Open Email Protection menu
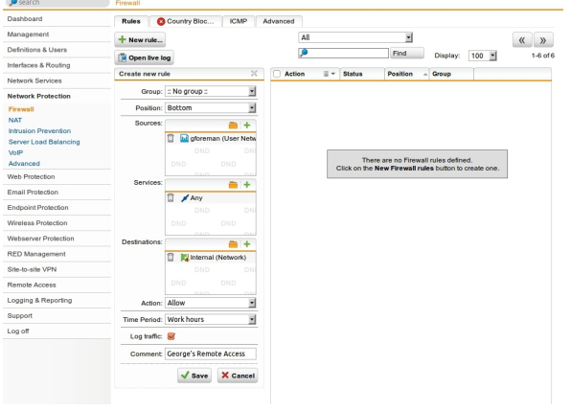 (33, 192)
